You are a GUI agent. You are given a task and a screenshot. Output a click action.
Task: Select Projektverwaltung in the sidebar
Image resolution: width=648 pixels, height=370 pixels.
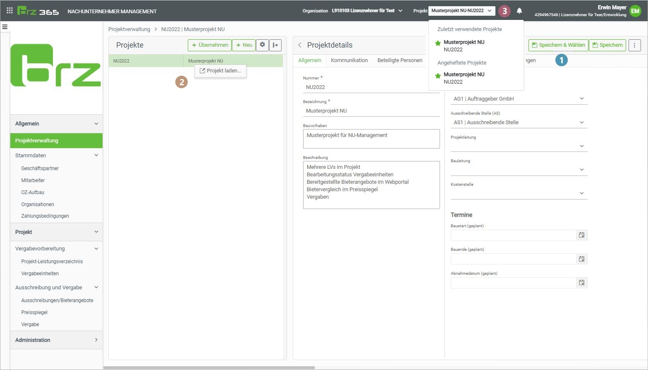click(56, 141)
